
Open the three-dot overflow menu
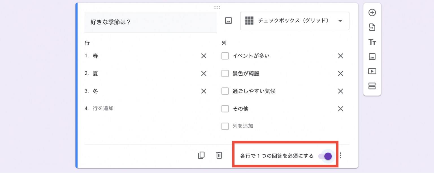click(341, 155)
